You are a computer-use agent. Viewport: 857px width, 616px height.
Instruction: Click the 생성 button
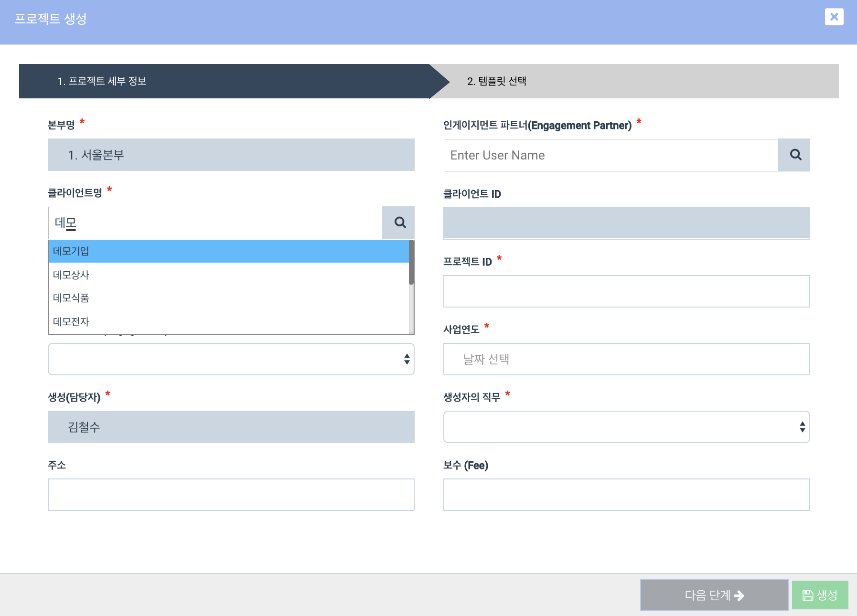click(x=820, y=595)
